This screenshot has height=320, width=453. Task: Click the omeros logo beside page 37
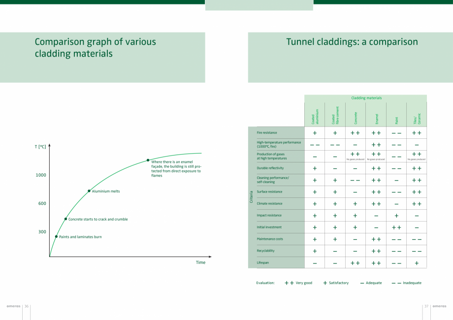click(x=440, y=306)
